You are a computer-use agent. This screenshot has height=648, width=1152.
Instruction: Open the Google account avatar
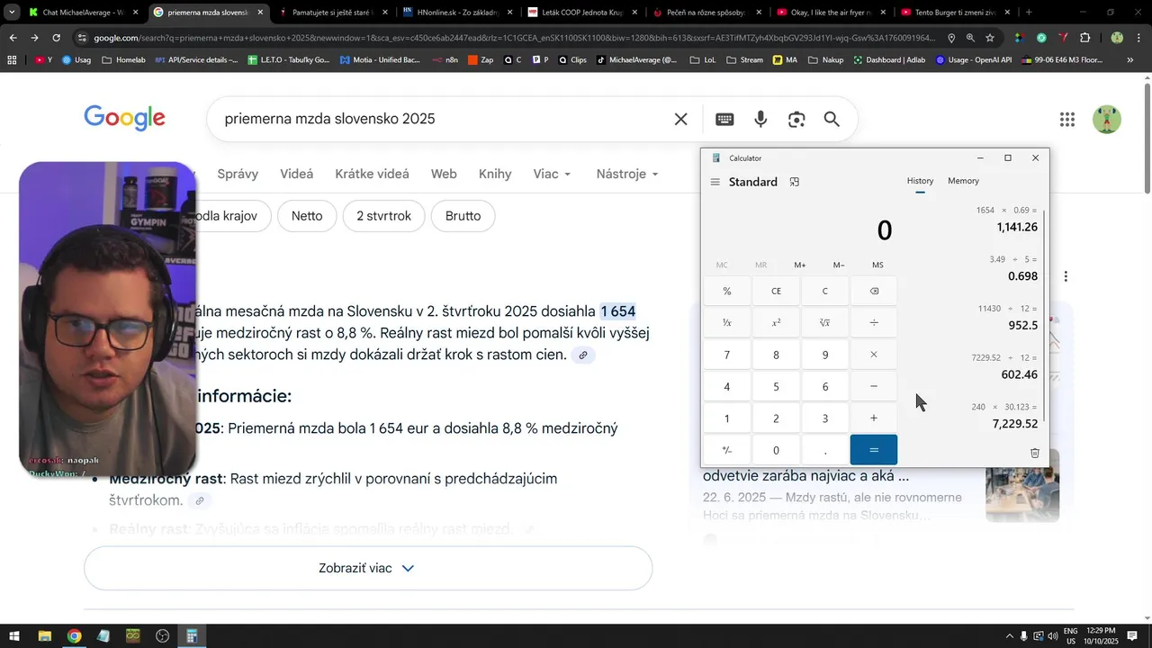pos(1107,119)
